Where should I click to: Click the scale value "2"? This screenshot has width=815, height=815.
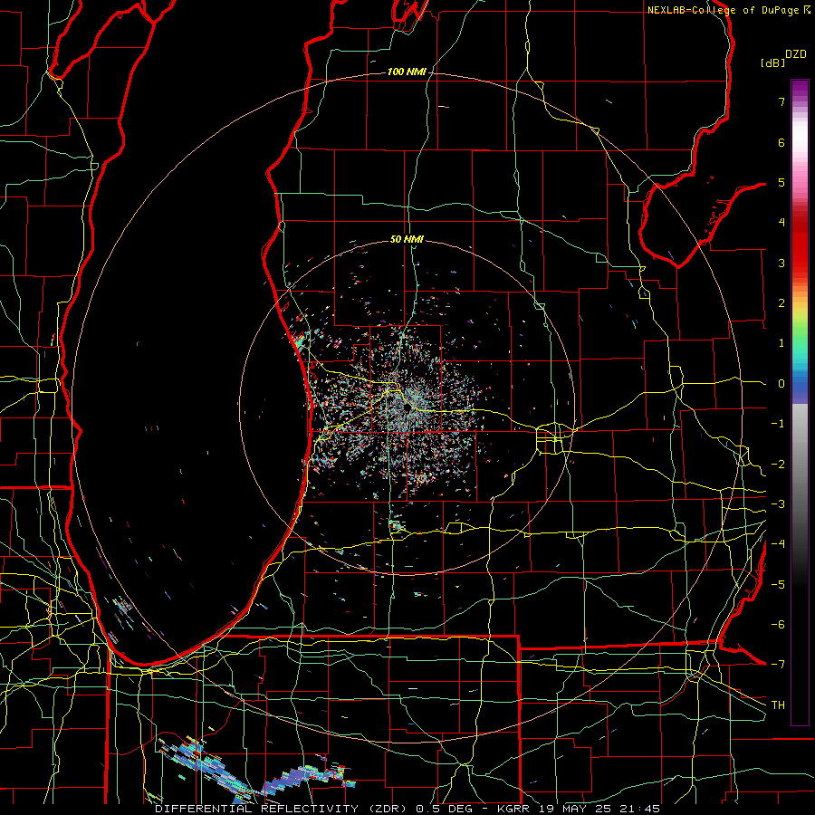coord(781,303)
